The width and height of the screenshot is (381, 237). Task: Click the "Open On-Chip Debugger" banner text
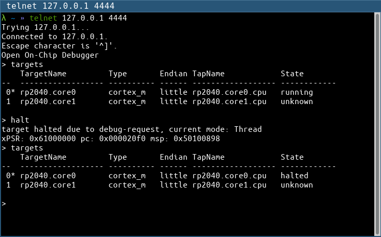coord(50,55)
